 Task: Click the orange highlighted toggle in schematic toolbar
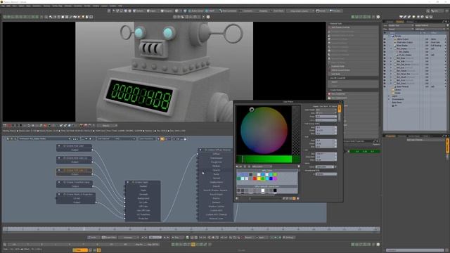162,139
